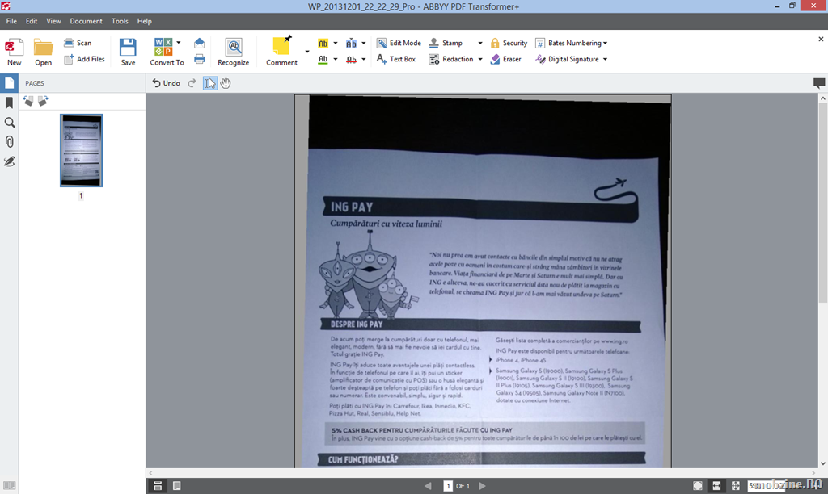Rotate page right in Pages panel
Screen dimensions: 828x494
click(43, 101)
